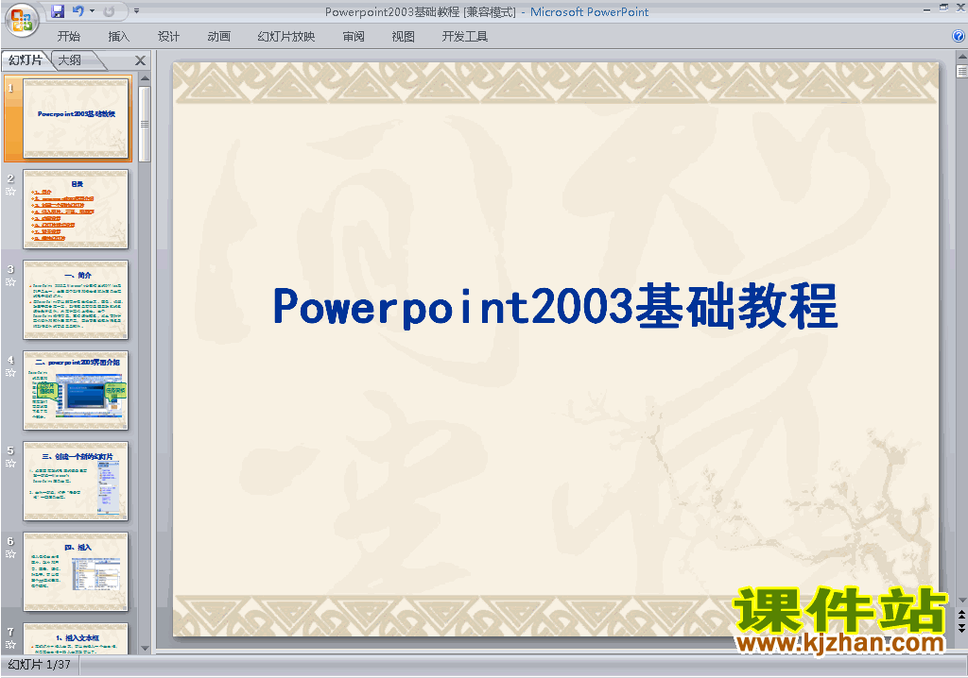Open the 审阅 ribbon tab
This screenshot has width=968, height=678.
[x=354, y=37]
